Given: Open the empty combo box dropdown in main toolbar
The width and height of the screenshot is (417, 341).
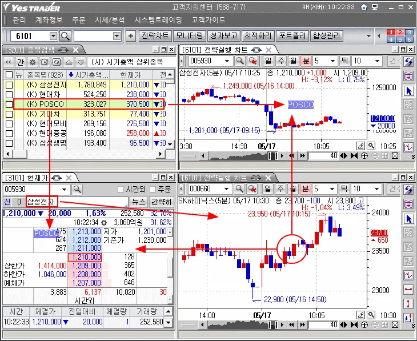Looking at the screenshot, I should (117, 36).
